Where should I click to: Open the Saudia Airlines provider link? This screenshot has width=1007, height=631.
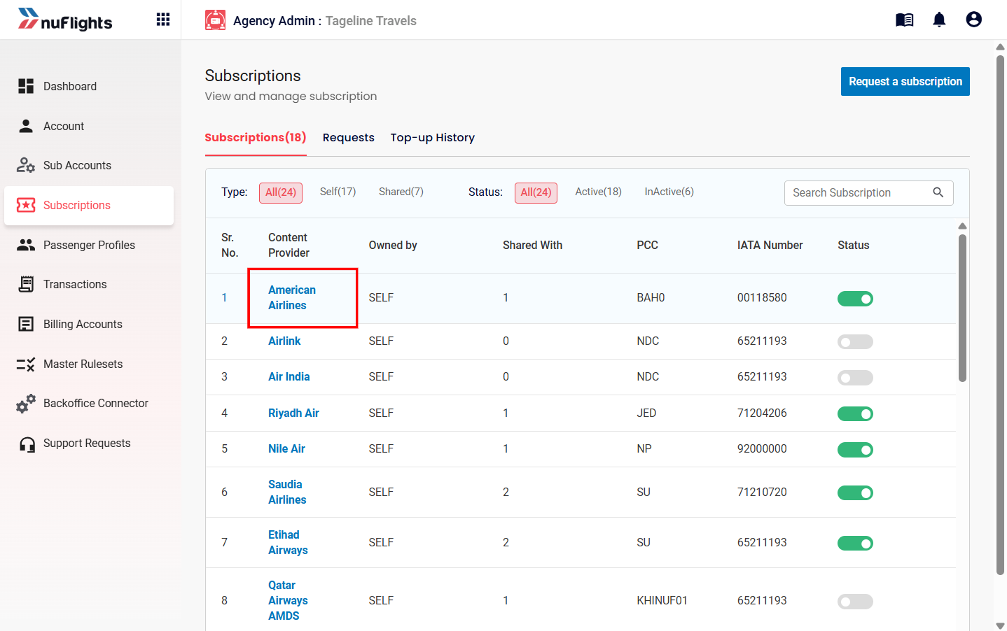(x=287, y=492)
